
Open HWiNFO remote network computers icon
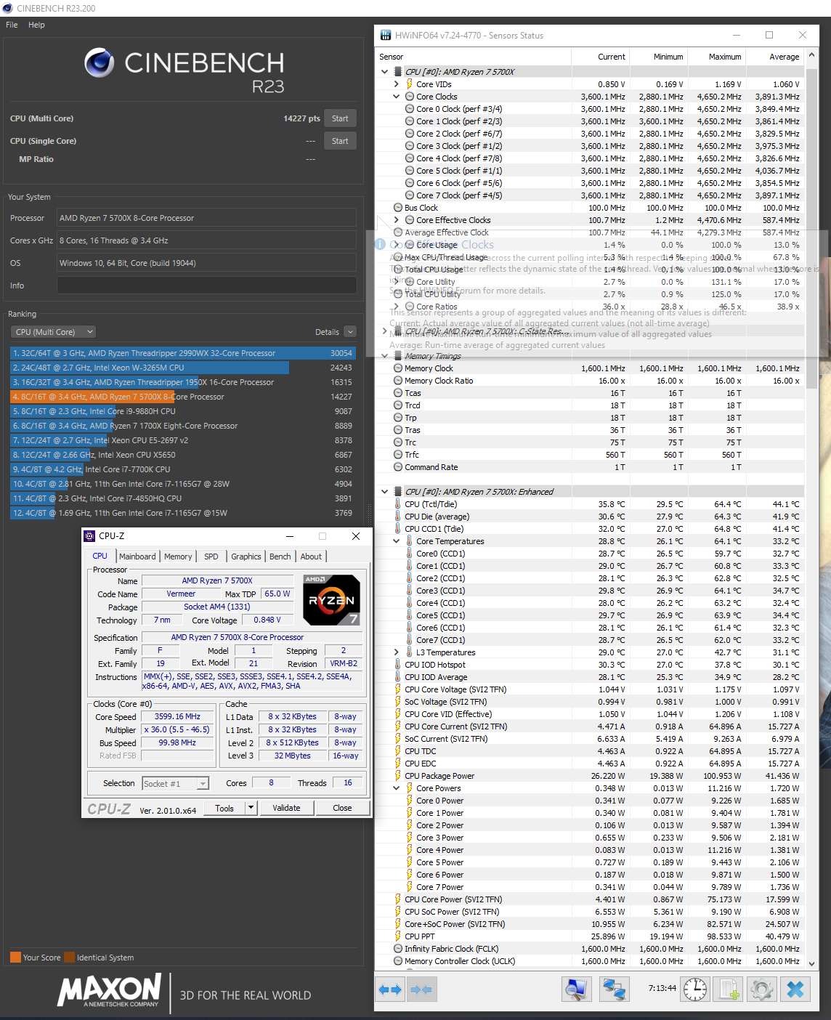[614, 989]
